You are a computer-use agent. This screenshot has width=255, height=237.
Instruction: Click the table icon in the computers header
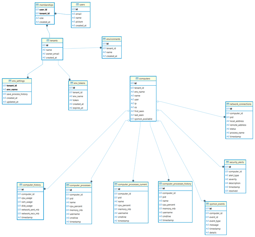(132, 79)
